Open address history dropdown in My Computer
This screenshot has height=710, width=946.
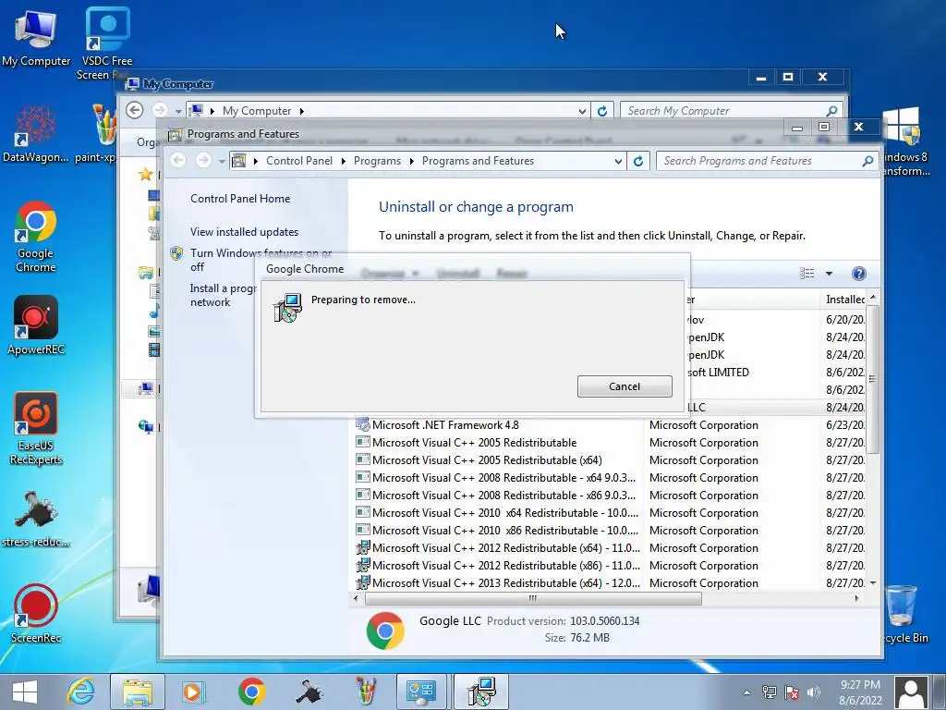click(x=582, y=111)
